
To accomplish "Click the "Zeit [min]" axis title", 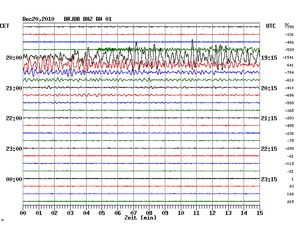I will [x=140, y=218].
